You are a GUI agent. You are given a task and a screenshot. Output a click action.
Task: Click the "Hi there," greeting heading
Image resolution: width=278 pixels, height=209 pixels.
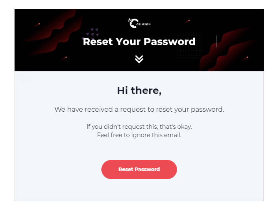pyautogui.click(x=139, y=90)
